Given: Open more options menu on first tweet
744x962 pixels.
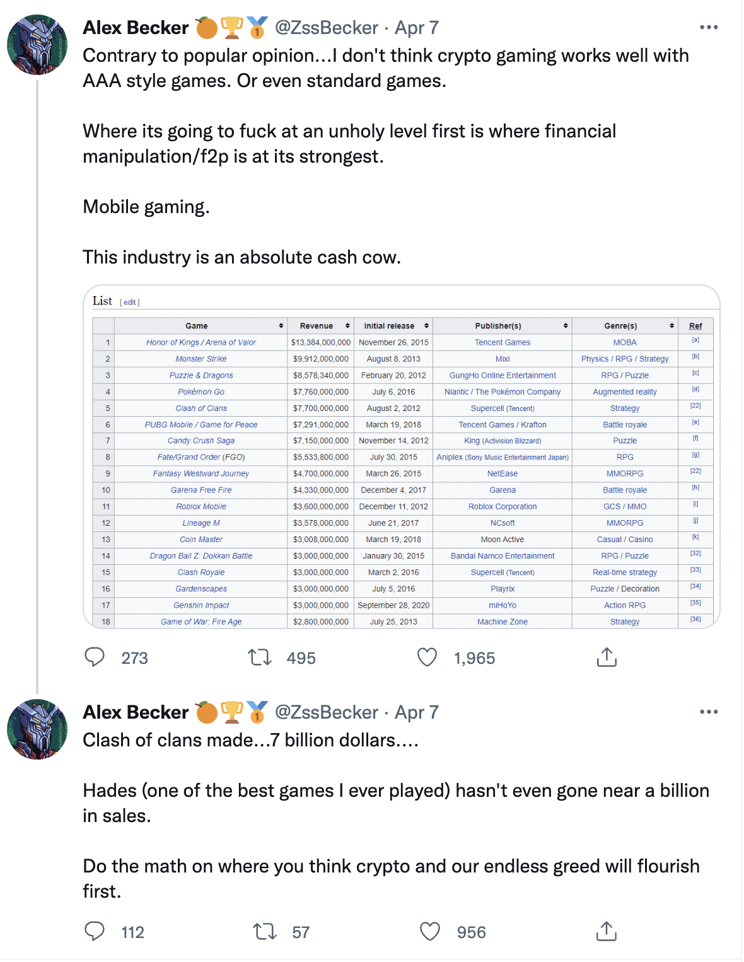Looking at the screenshot, I should 709,28.
